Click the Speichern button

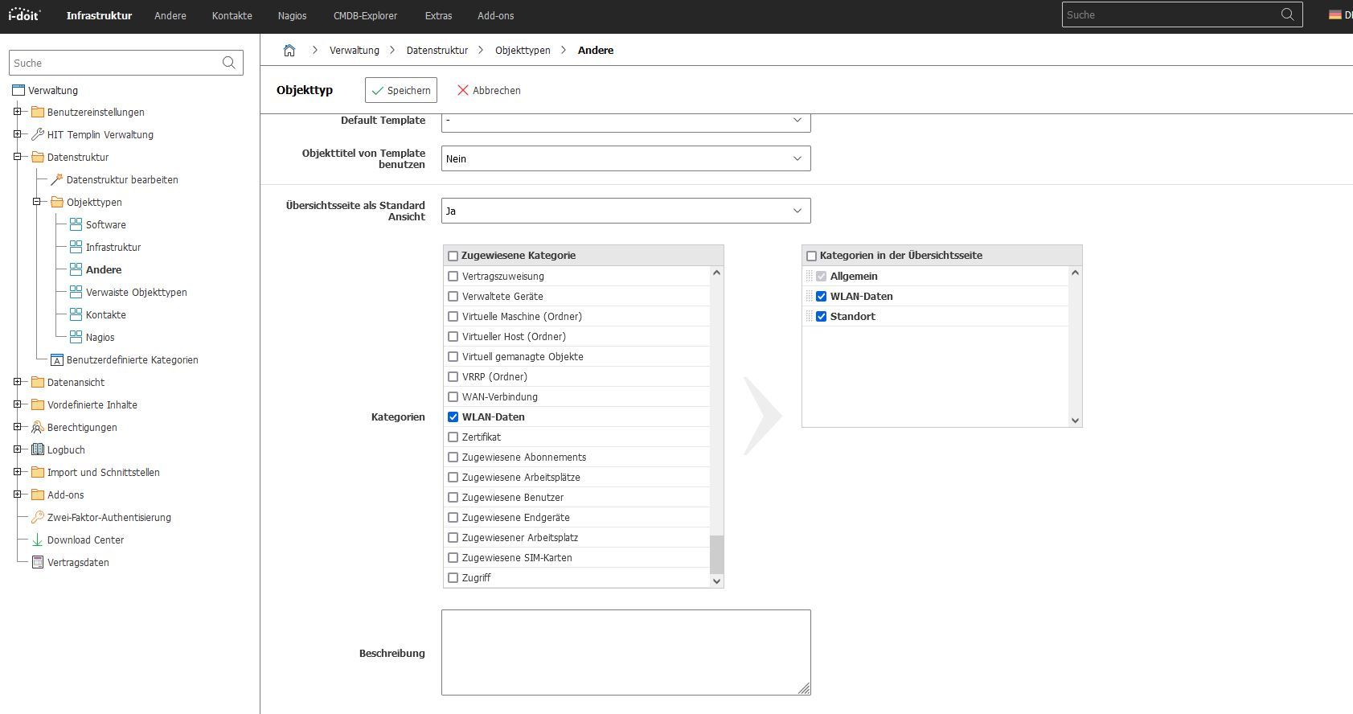pyautogui.click(x=400, y=90)
